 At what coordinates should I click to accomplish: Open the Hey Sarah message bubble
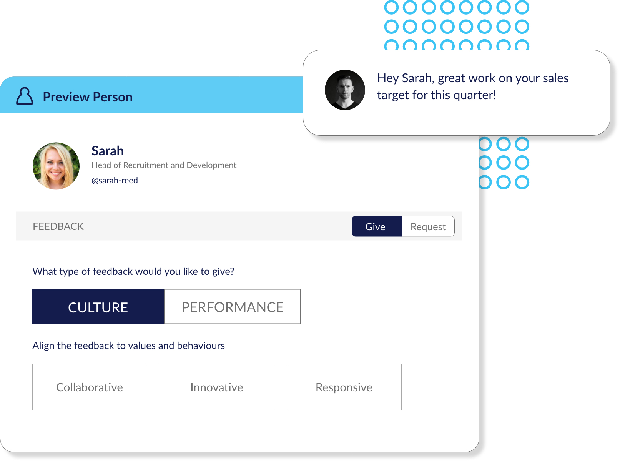tap(456, 93)
